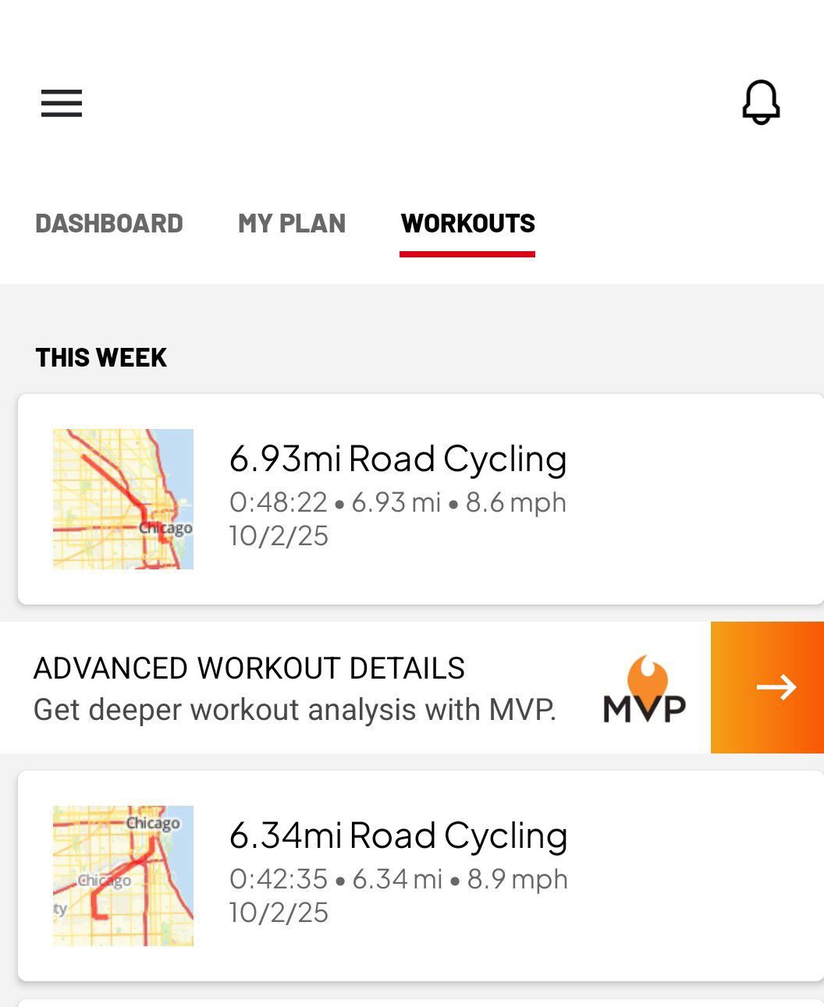Click the 8.9 mph average speed value
824x1007 pixels.
pyautogui.click(x=517, y=879)
